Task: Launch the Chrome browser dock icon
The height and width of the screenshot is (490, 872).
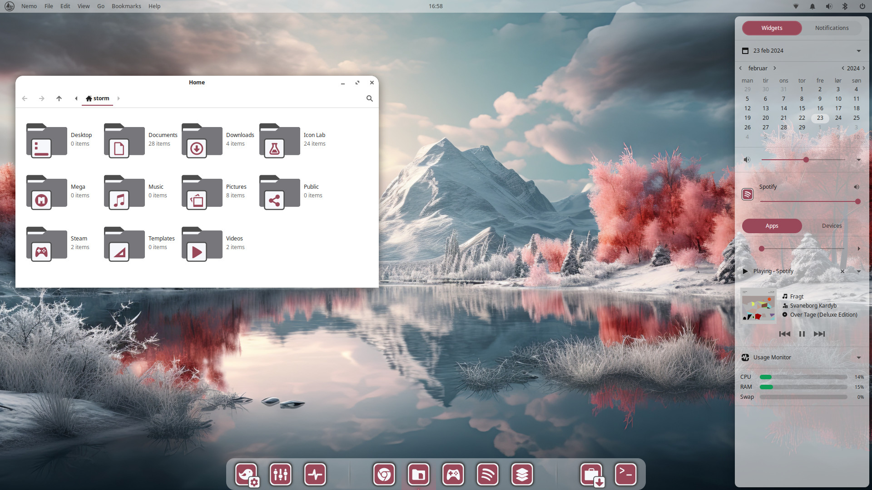Action: (384, 475)
